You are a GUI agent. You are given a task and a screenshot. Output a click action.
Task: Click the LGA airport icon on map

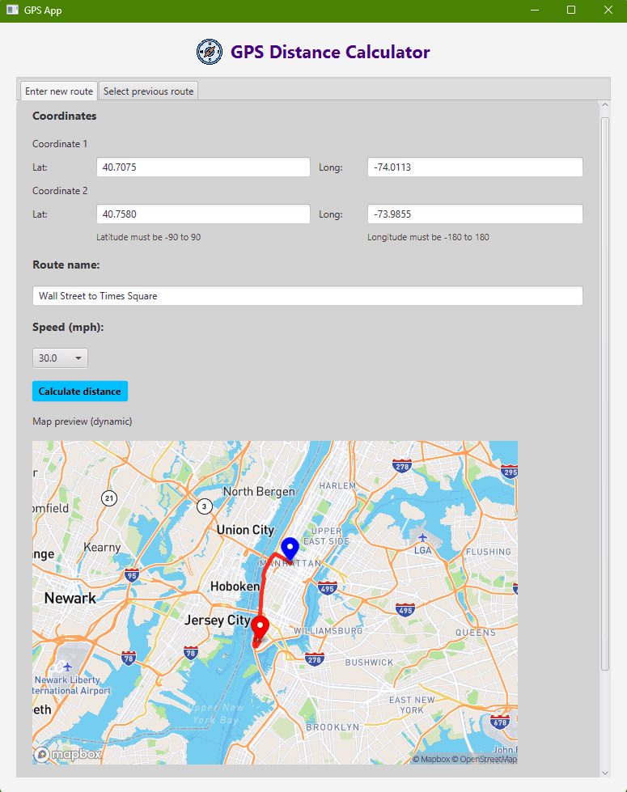[x=422, y=537]
